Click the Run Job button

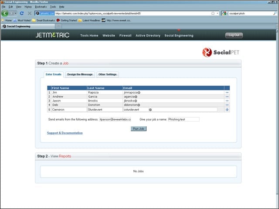(x=139, y=129)
